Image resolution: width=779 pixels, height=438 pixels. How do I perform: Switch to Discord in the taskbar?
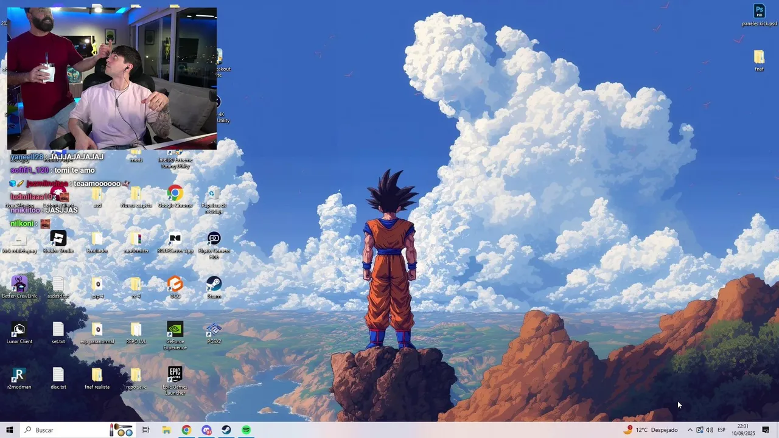click(x=206, y=430)
